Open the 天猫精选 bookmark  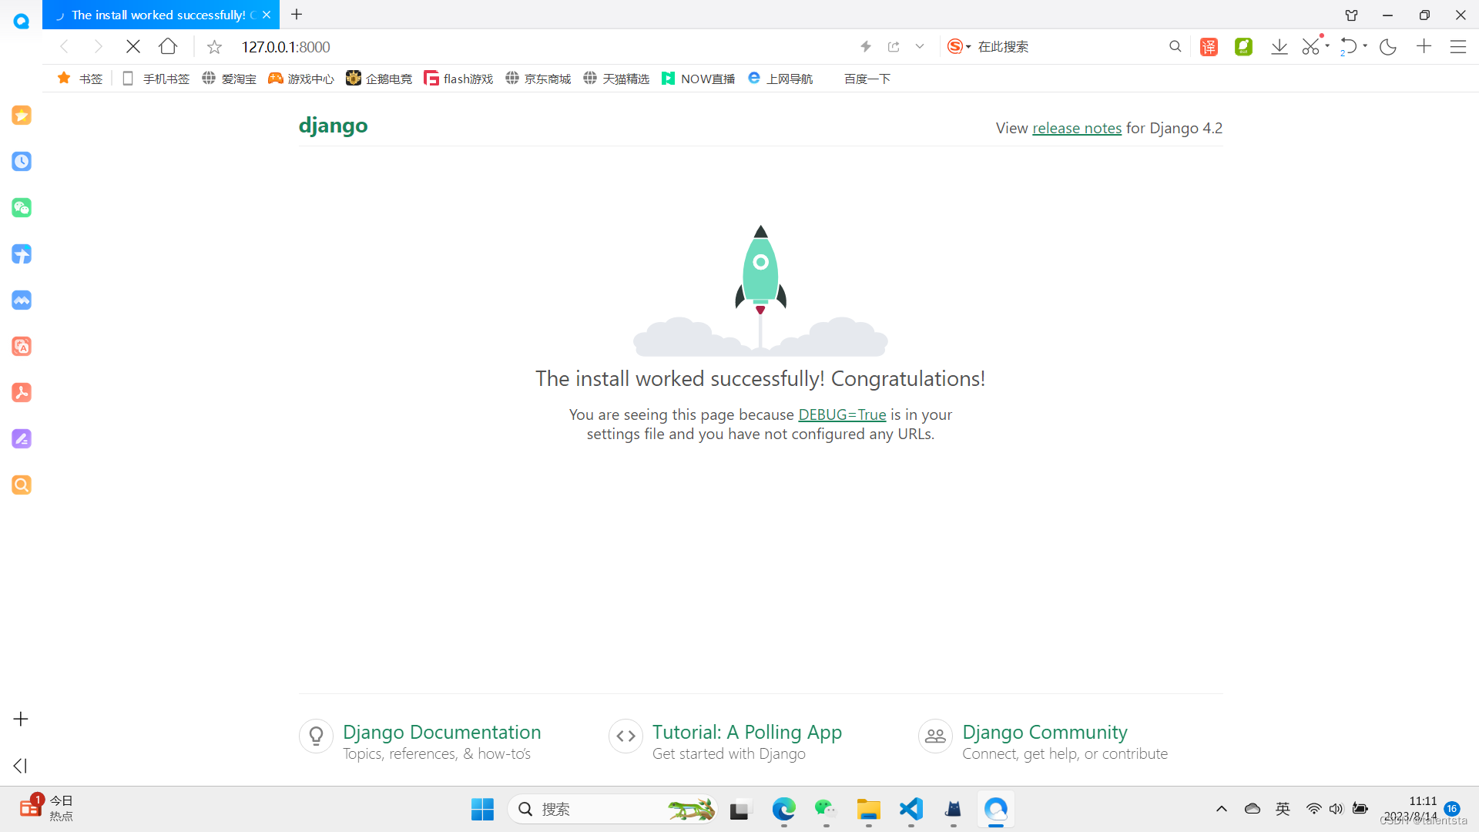click(616, 79)
